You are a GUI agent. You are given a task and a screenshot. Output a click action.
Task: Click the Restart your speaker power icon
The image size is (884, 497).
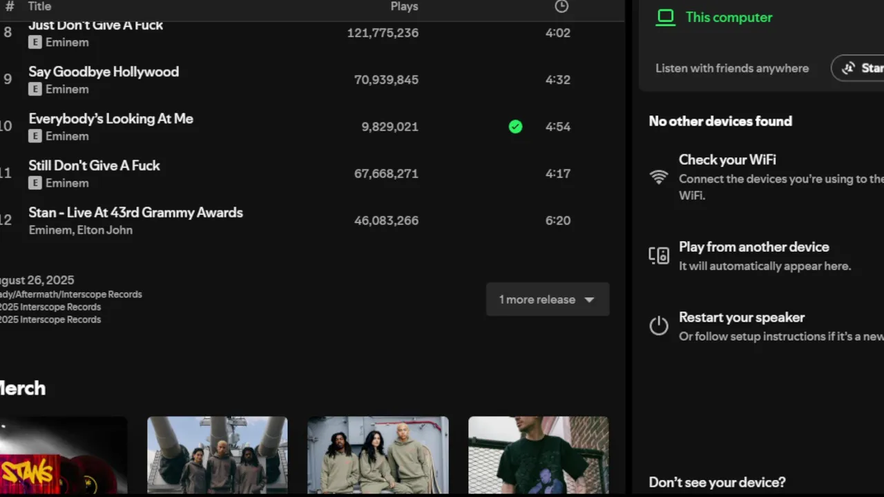click(659, 326)
